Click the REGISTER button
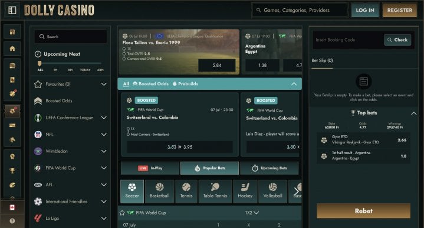This screenshot has width=424, height=228. pos(400,10)
